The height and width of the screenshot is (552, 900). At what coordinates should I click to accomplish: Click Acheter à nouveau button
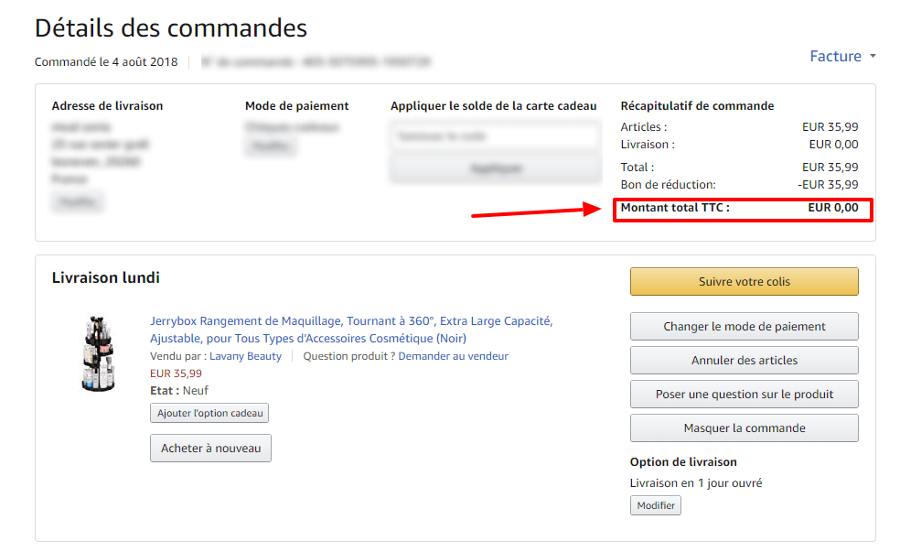coord(210,449)
